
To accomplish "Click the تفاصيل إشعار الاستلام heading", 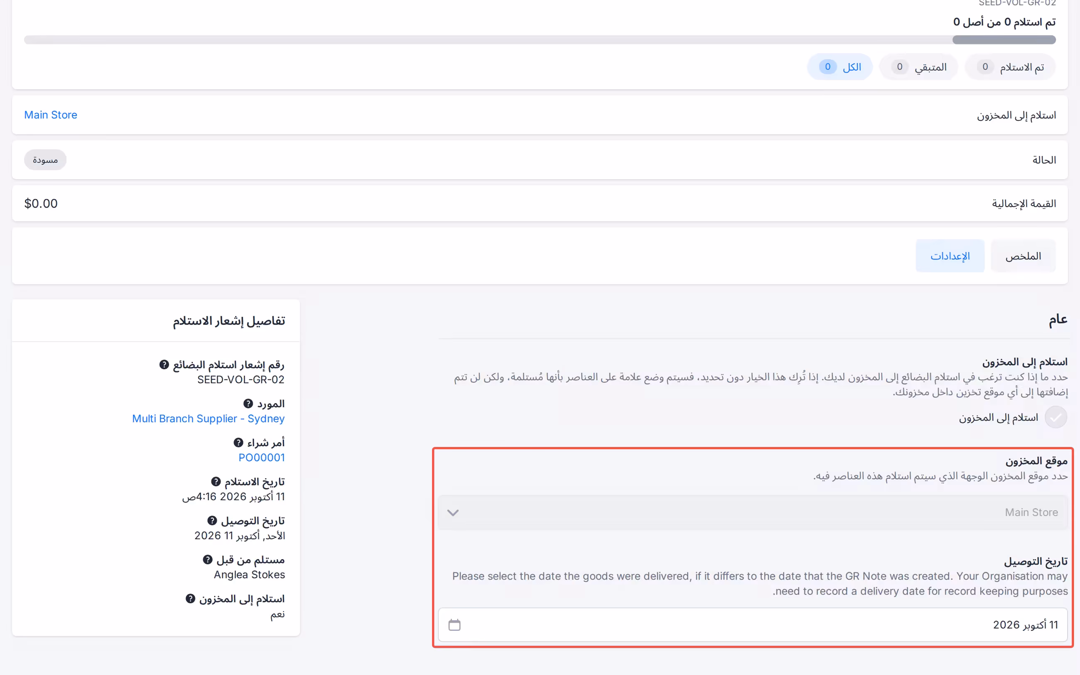I will pyautogui.click(x=229, y=320).
